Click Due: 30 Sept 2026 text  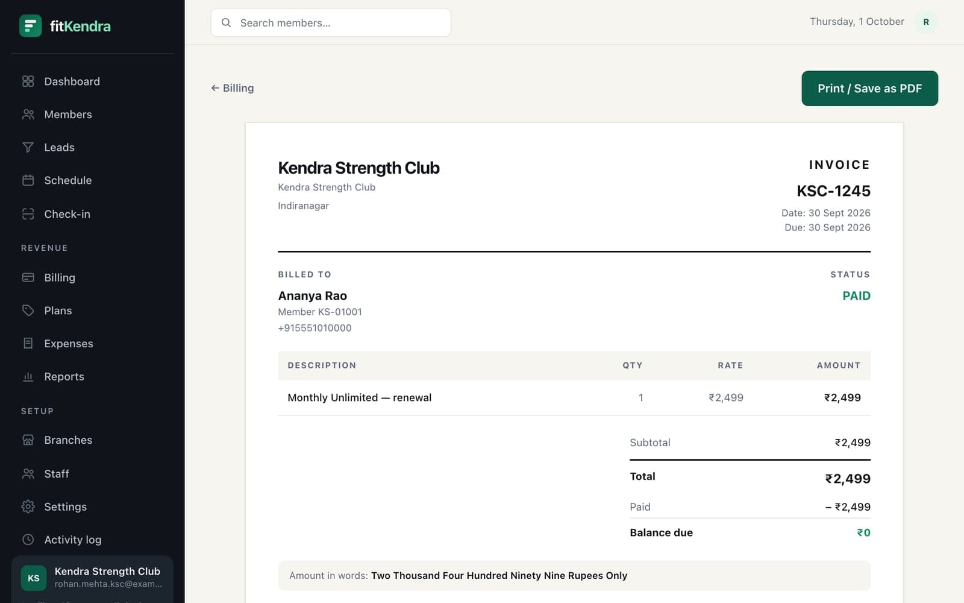click(827, 227)
